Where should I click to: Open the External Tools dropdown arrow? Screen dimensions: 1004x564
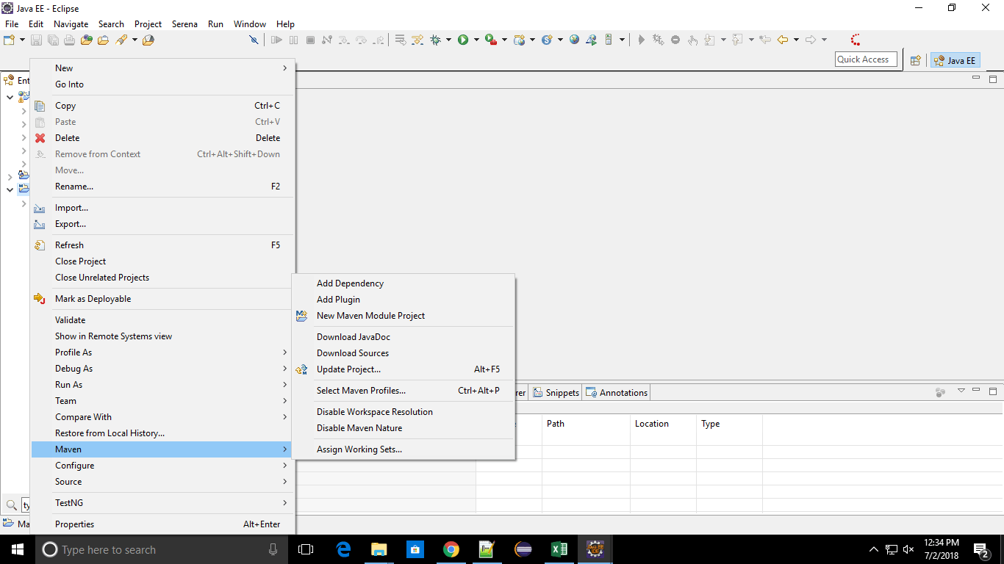pos(504,40)
